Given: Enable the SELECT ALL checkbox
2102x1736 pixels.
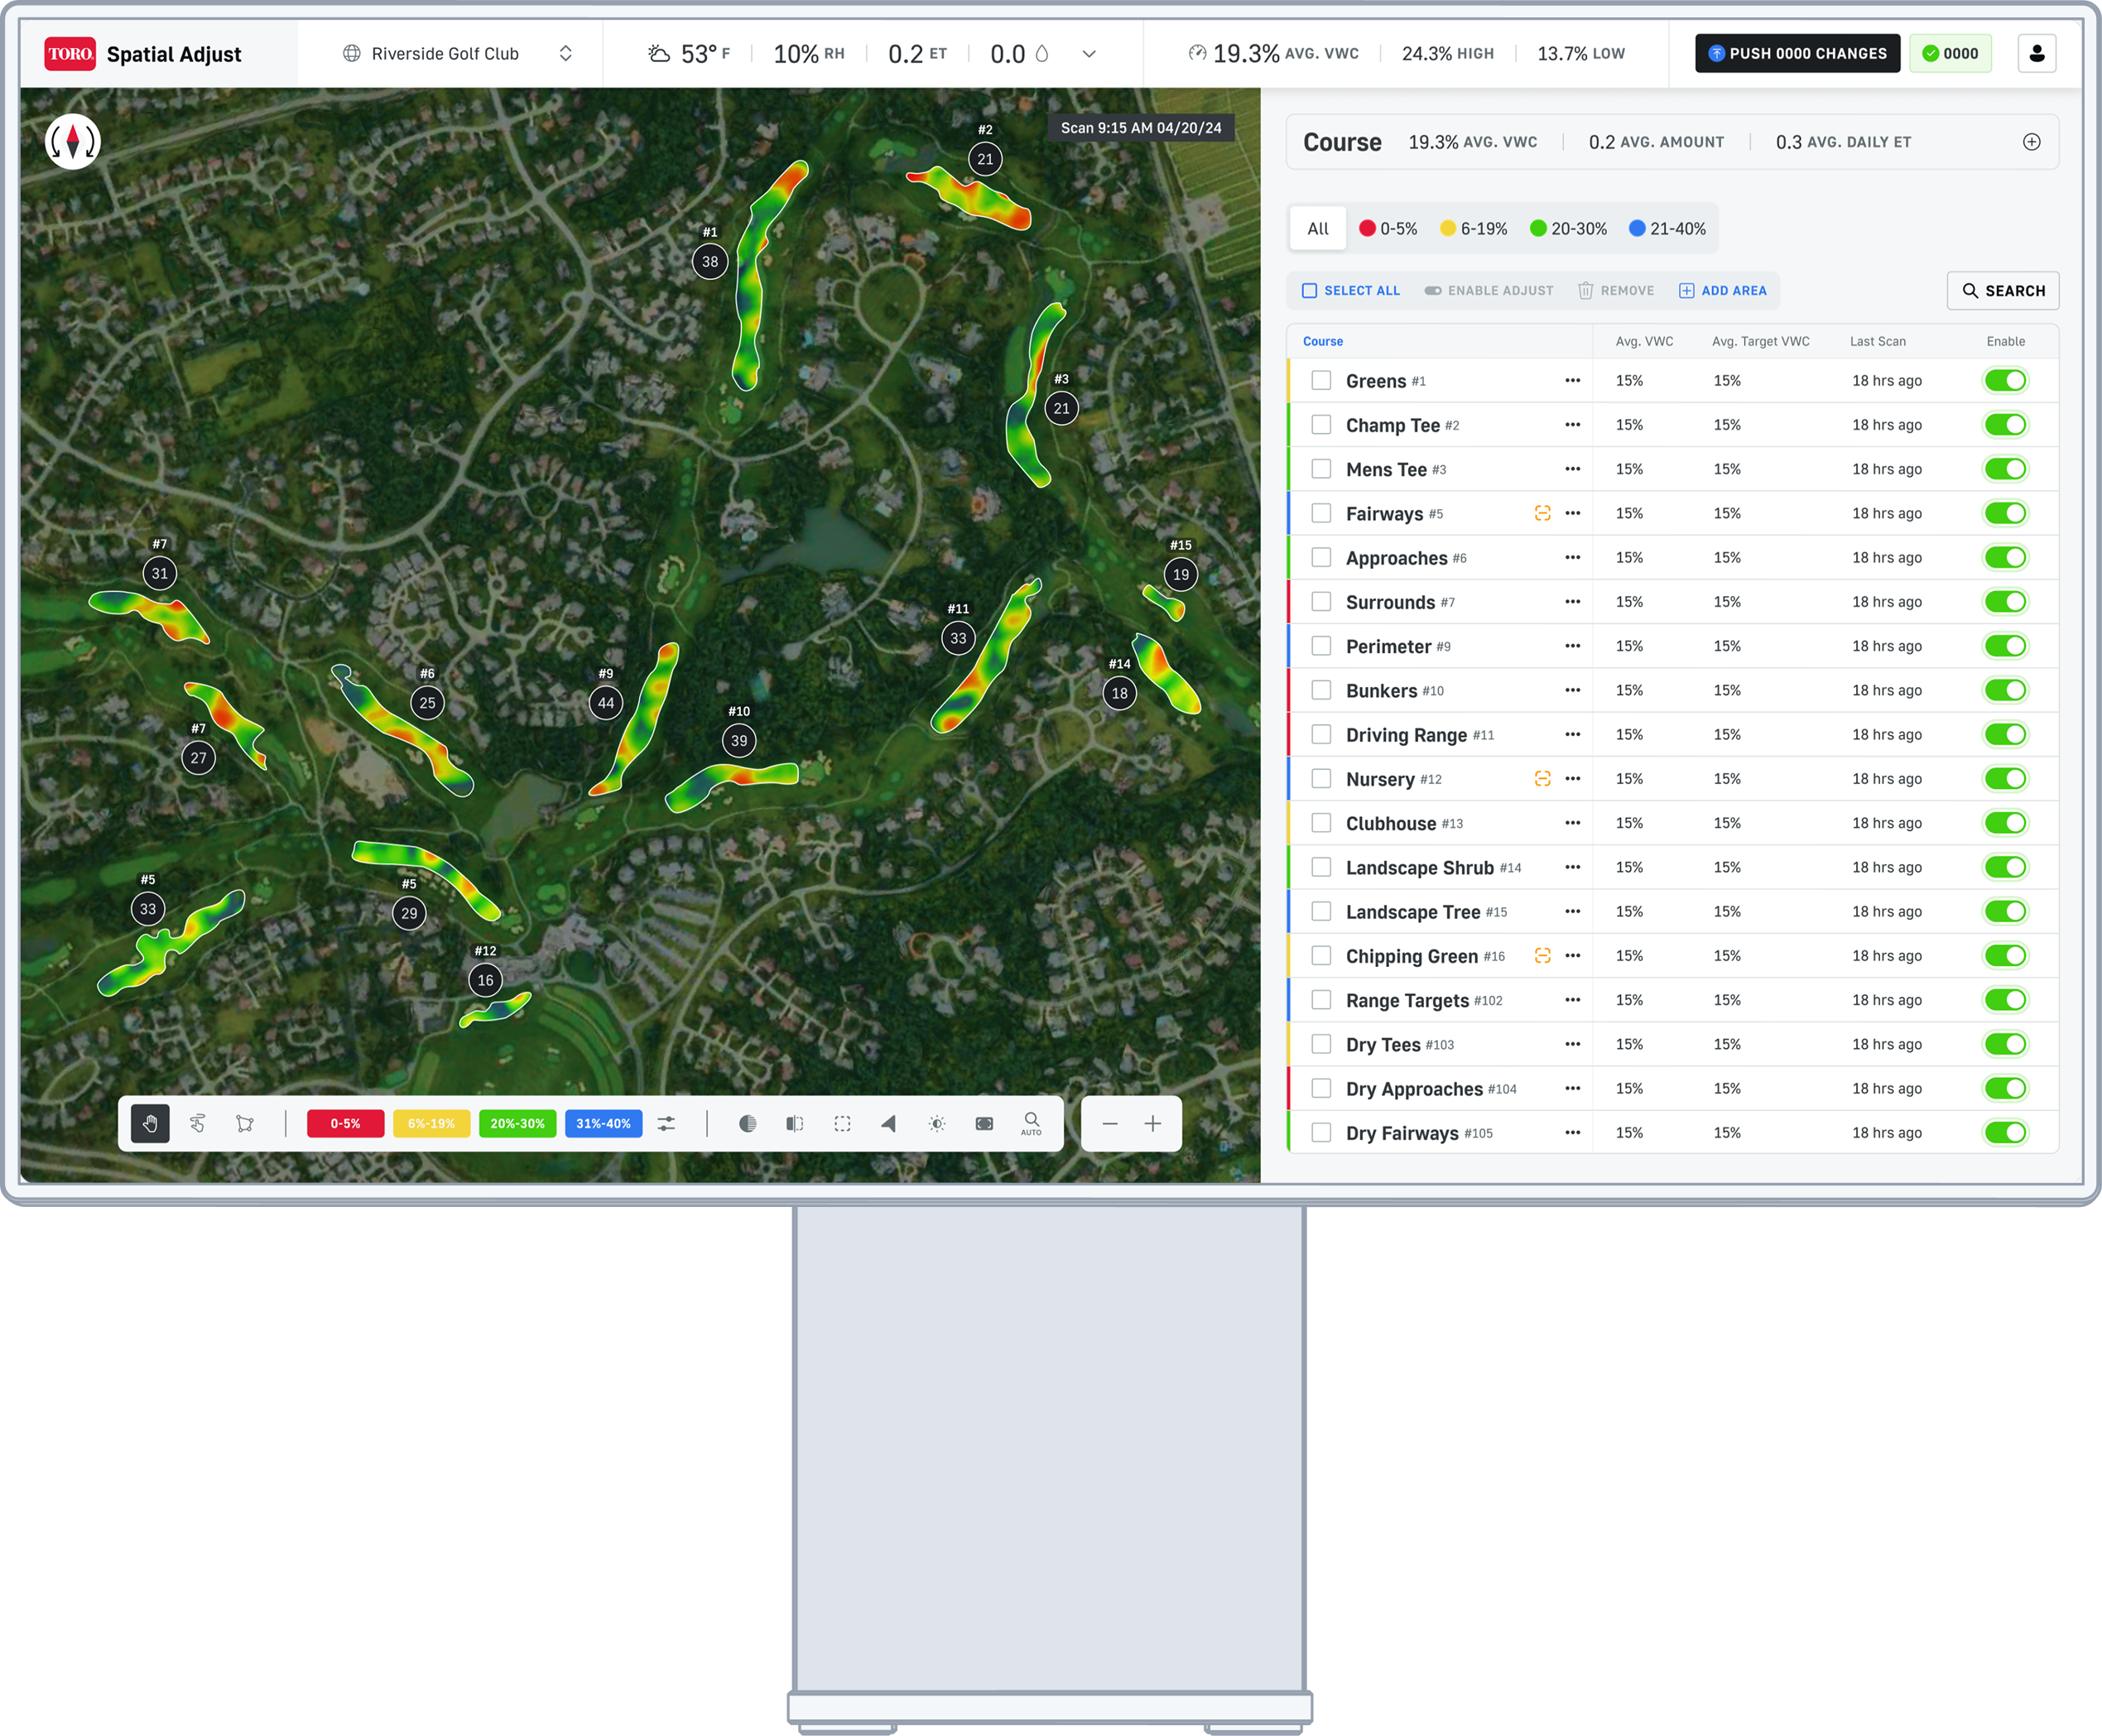Looking at the screenshot, I should point(1311,290).
